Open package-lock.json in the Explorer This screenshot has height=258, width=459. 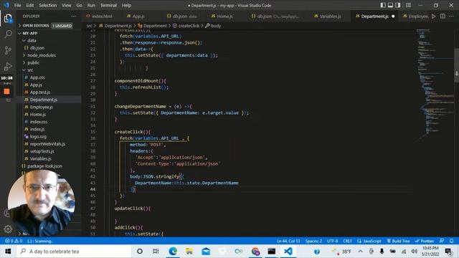click(x=44, y=166)
